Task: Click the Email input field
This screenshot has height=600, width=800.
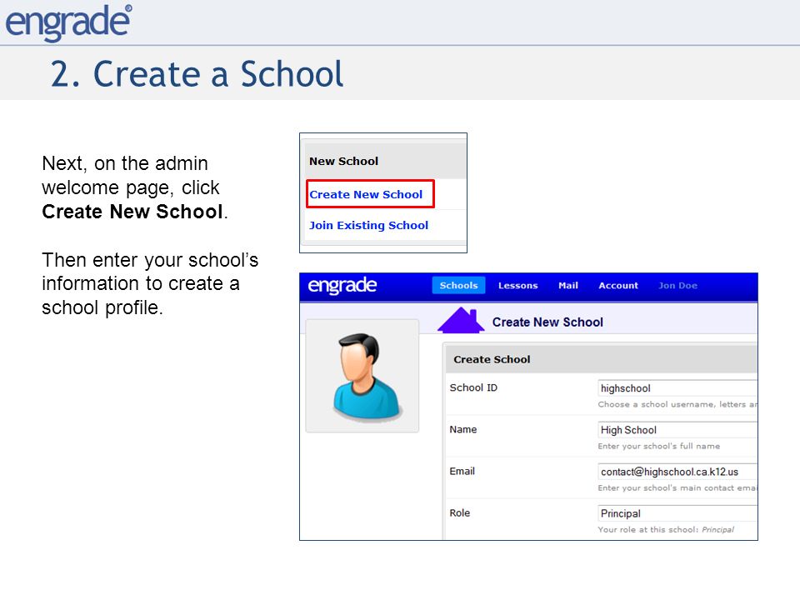Action: point(677,472)
